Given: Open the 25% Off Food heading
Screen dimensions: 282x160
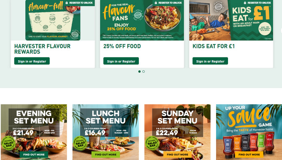Looking at the screenshot, I should pyautogui.click(x=122, y=46).
